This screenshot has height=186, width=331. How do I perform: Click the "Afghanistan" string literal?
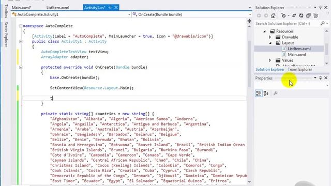(x=65, y=119)
